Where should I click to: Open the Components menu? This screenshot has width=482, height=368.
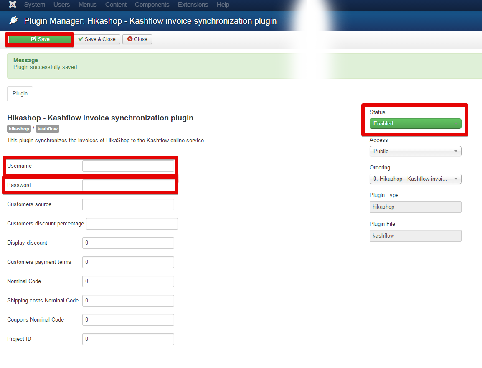152,5
